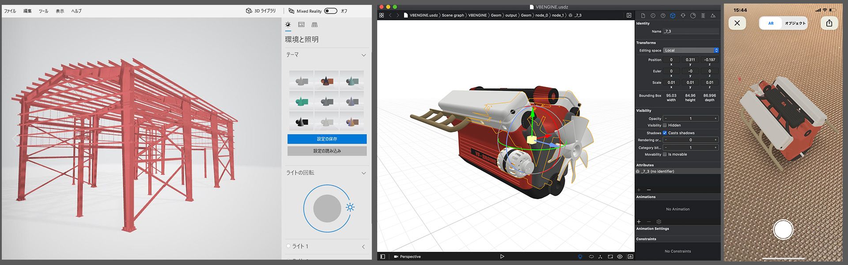The height and width of the screenshot is (265, 848).
Task: Toggle the Mixed Reality switch
Action: pos(330,11)
